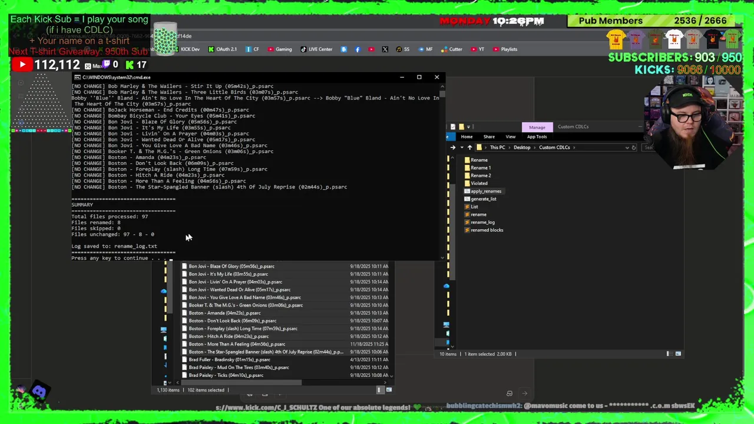
Task: Select the Rename 1 folder
Action: (478, 168)
